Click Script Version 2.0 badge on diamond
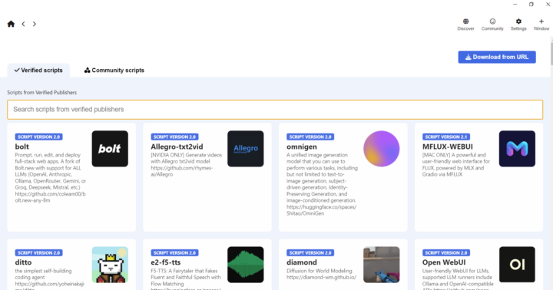The width and height of the screenshot is (553, 290). (x=310, y=252)
